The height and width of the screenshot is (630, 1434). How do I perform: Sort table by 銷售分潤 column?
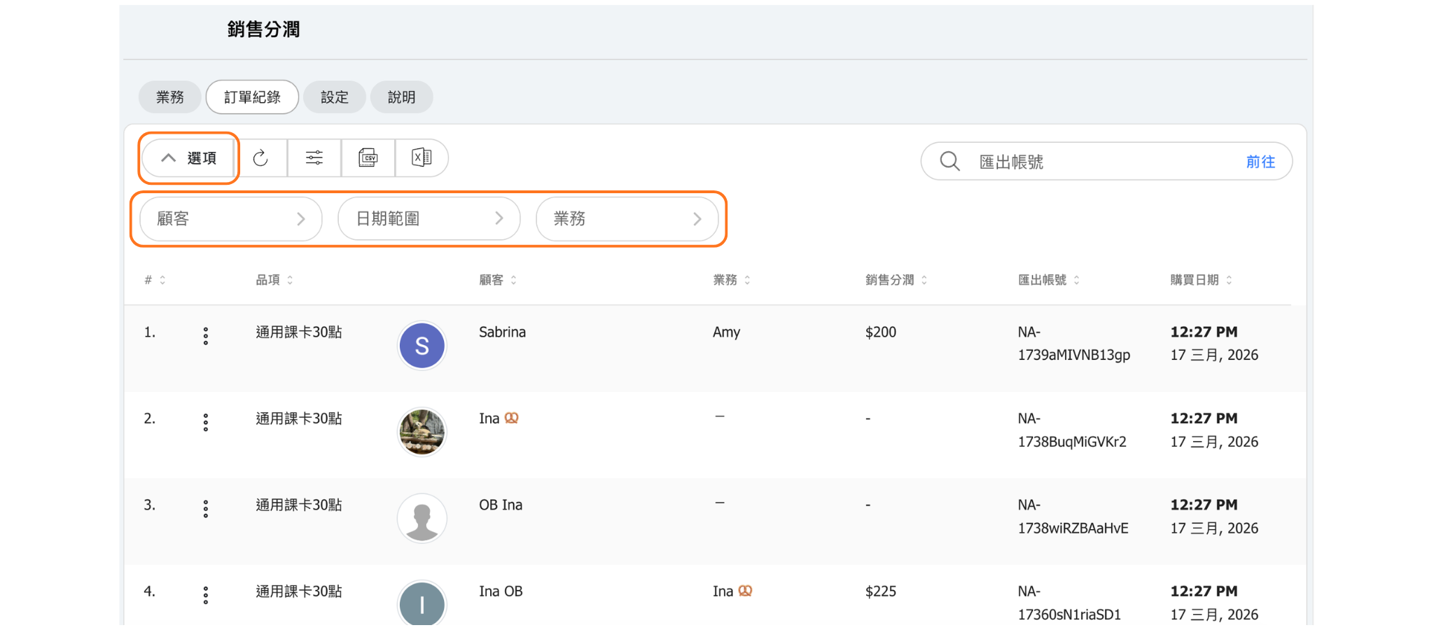[x=896, y=280]
